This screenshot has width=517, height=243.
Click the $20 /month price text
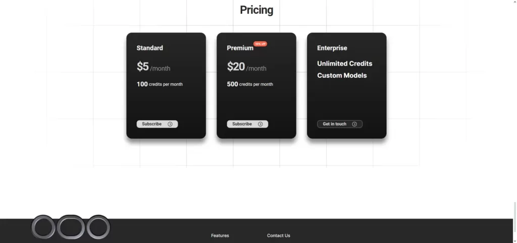246,67
